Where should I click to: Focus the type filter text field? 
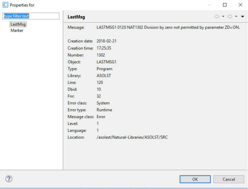coord(31,16)
